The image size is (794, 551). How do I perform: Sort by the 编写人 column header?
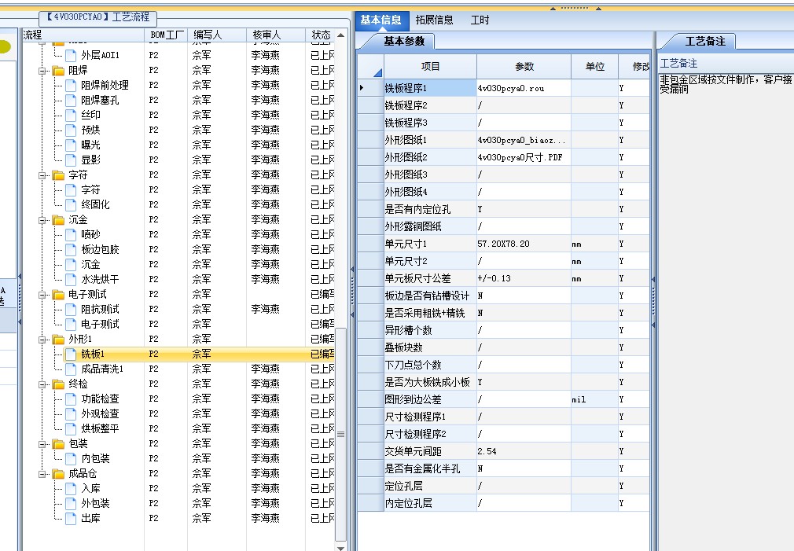[x=217, y=35]
